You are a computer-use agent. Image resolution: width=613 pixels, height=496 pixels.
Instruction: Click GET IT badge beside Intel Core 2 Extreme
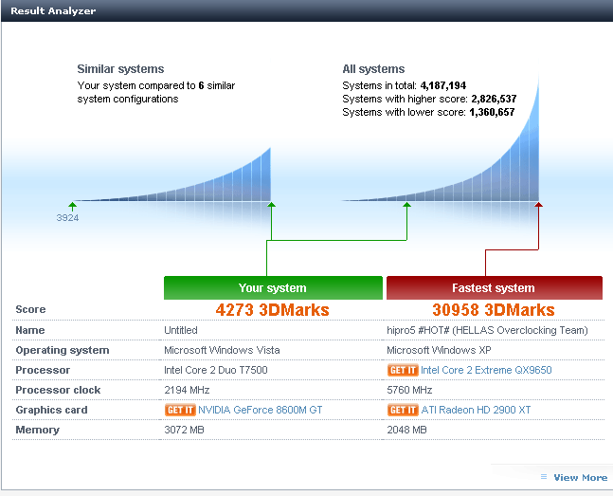[403, 370]
